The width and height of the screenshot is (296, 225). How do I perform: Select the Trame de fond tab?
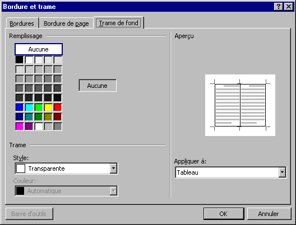pyautogui.click(x=118, y=23)
